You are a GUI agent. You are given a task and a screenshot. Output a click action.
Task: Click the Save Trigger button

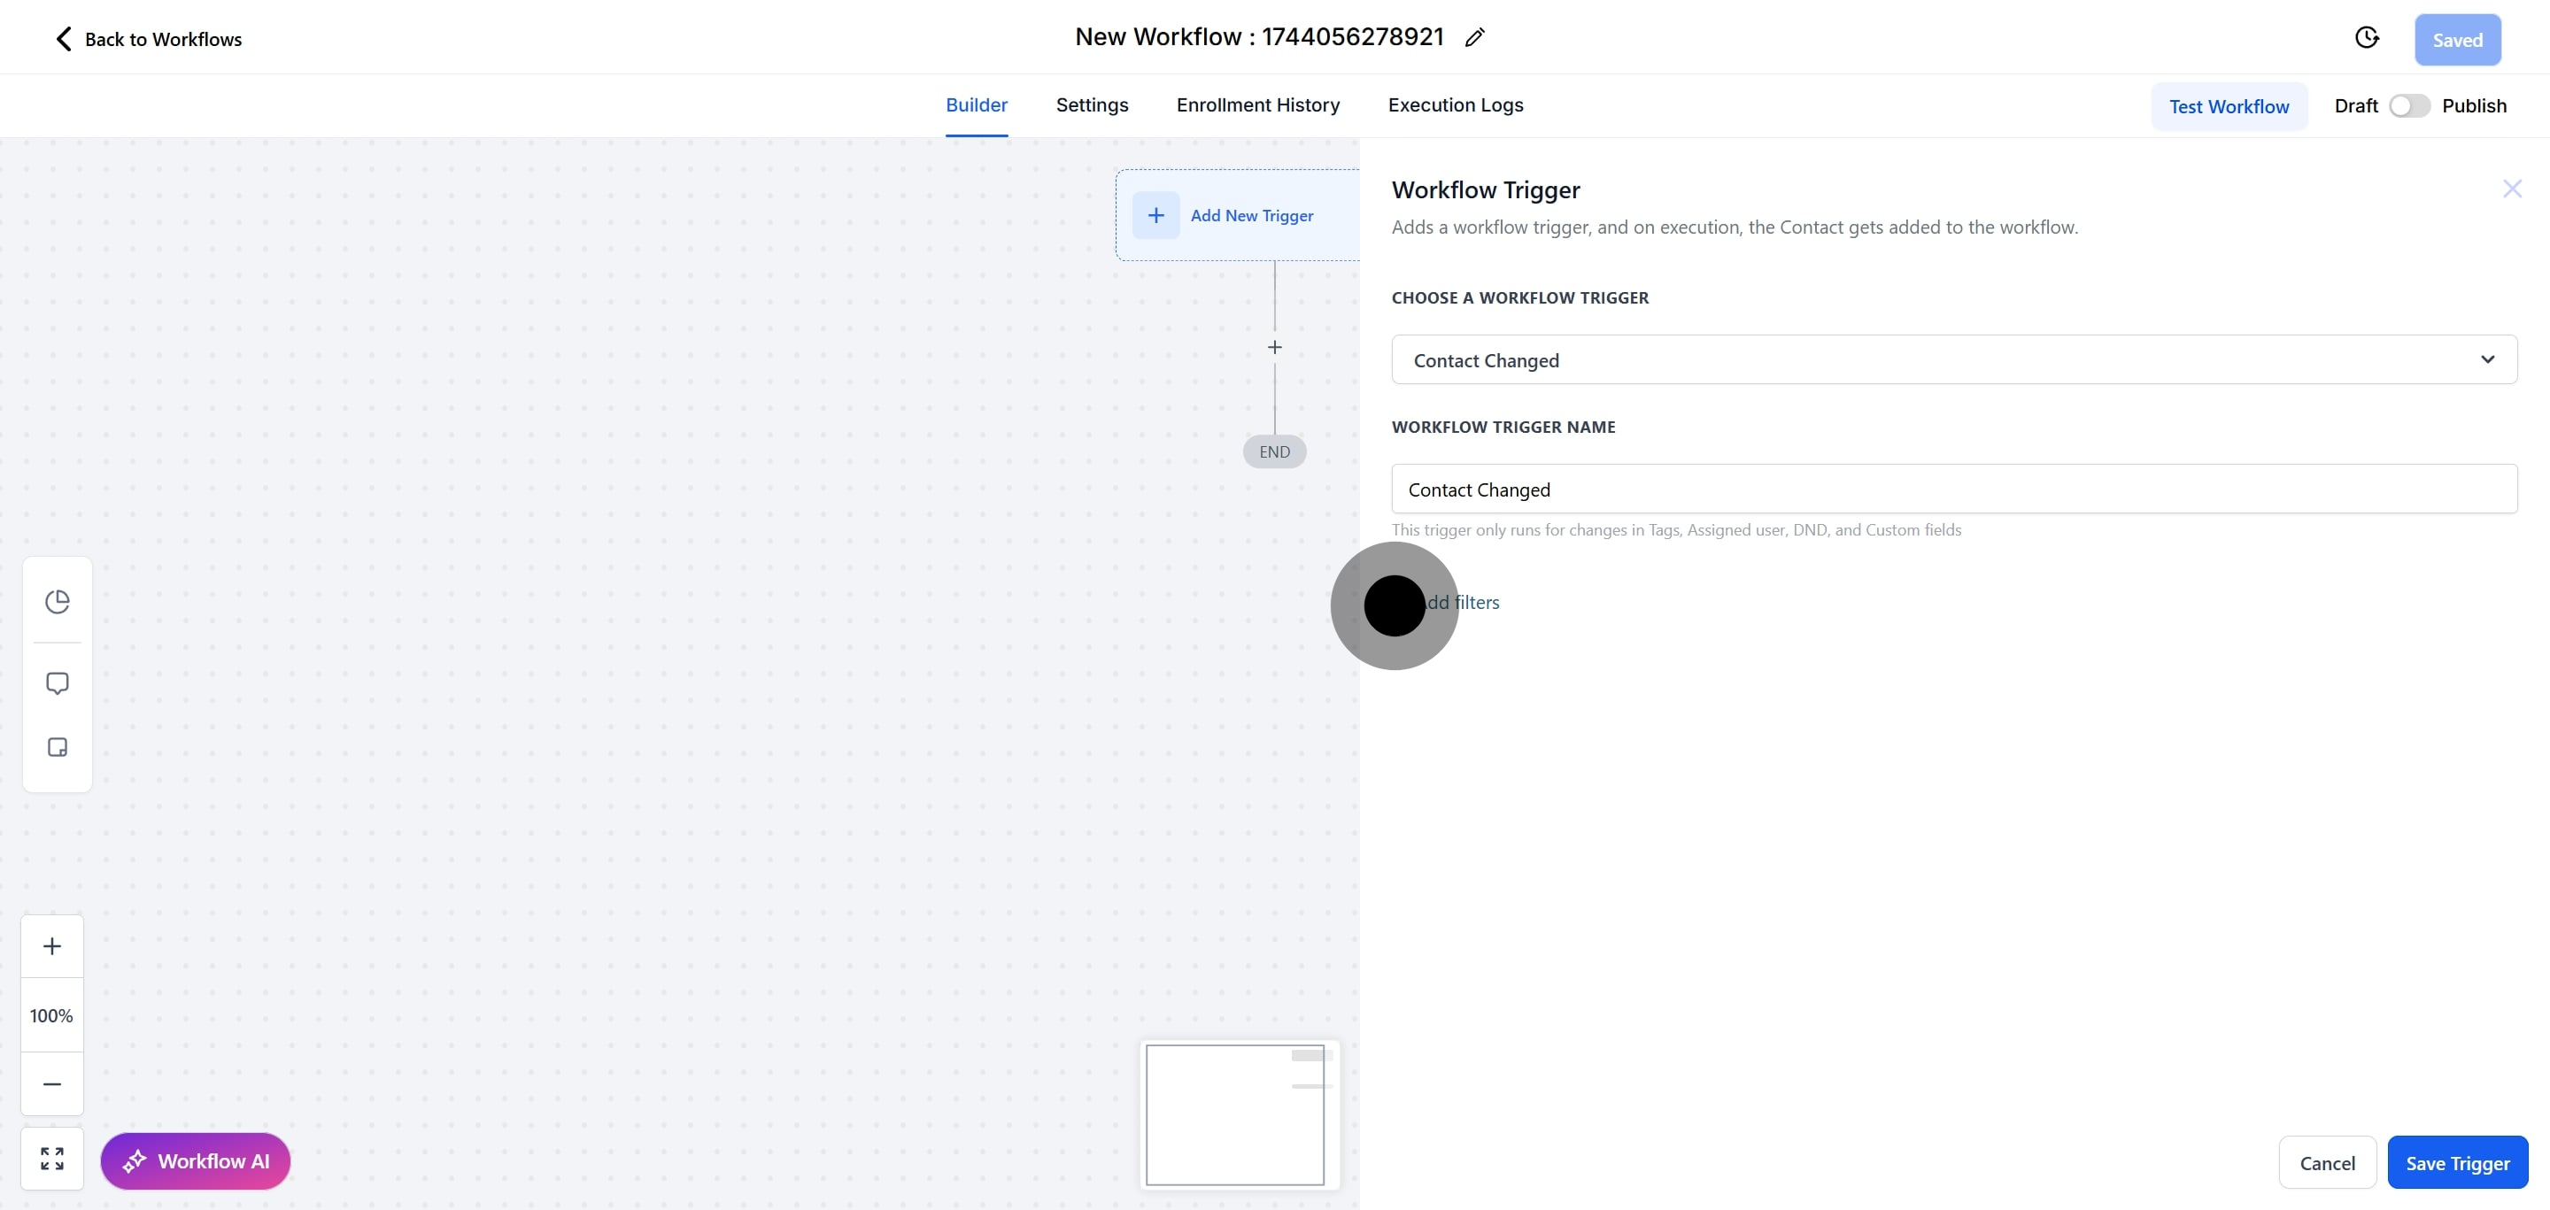(2457, 1162)
